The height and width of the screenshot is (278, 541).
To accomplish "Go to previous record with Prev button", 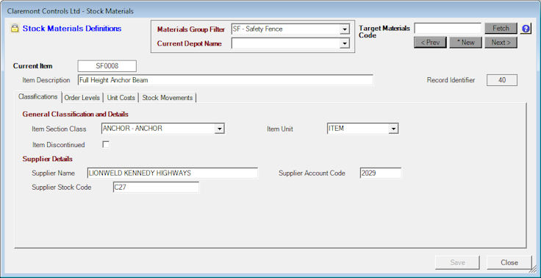I will click(430, 43).
